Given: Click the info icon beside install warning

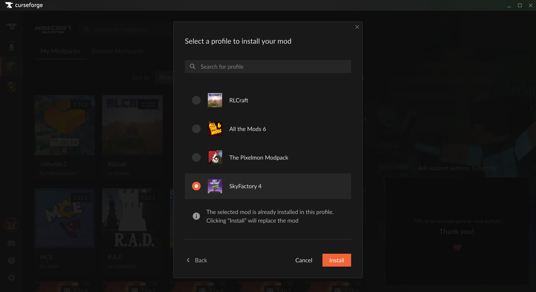Looking at the screenshot, I should [x=196, y=216].
